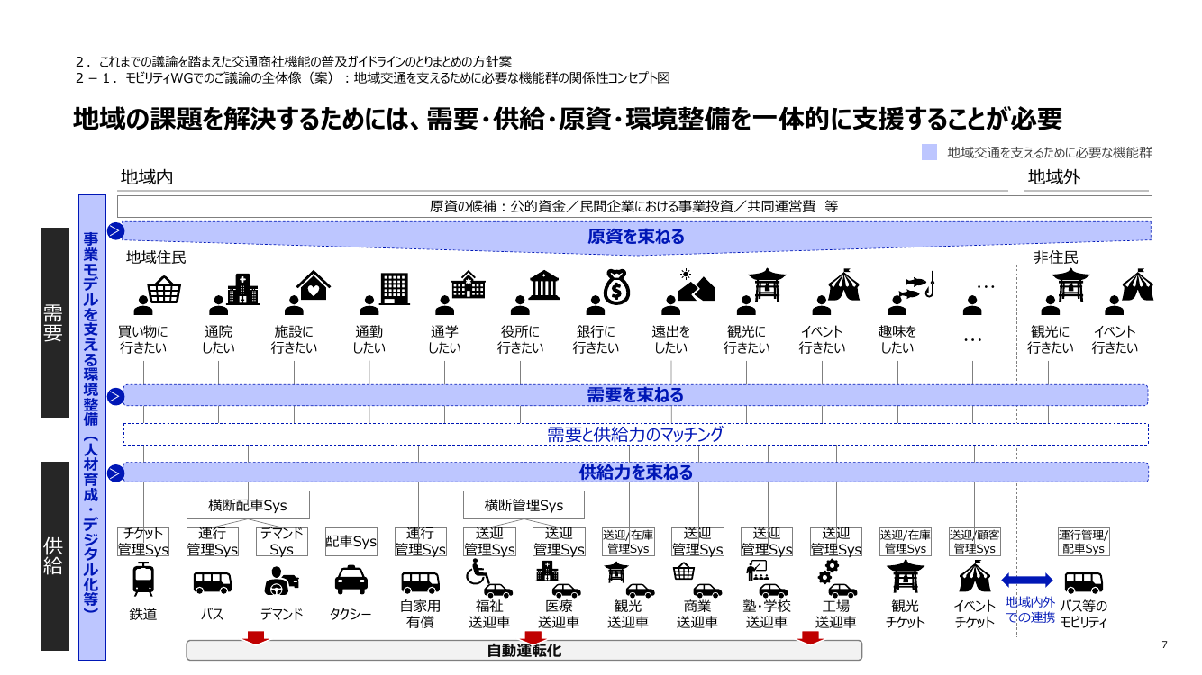Click the 送迎/顧客管理Sys box
This screenshot has width=1202, height=675.
coord(975,542)
